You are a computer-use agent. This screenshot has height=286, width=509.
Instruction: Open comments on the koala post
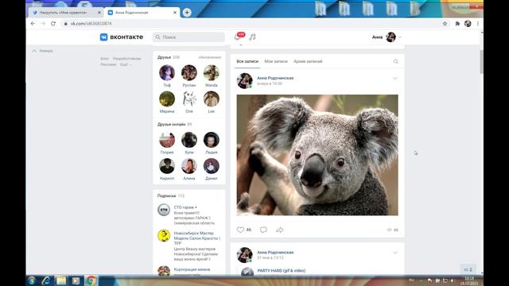point(263,230)
